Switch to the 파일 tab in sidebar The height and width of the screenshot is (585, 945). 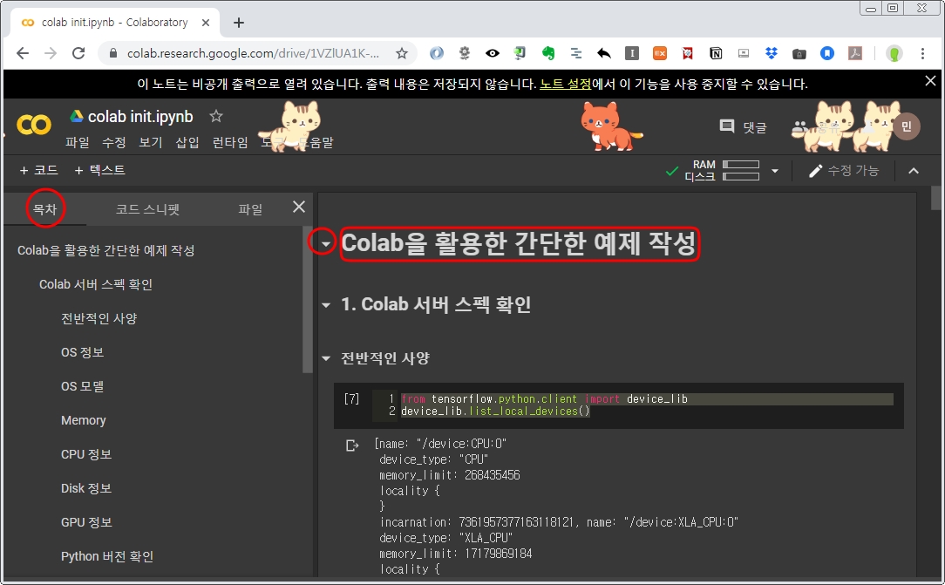pyautogui.click(x=250, y=209)
